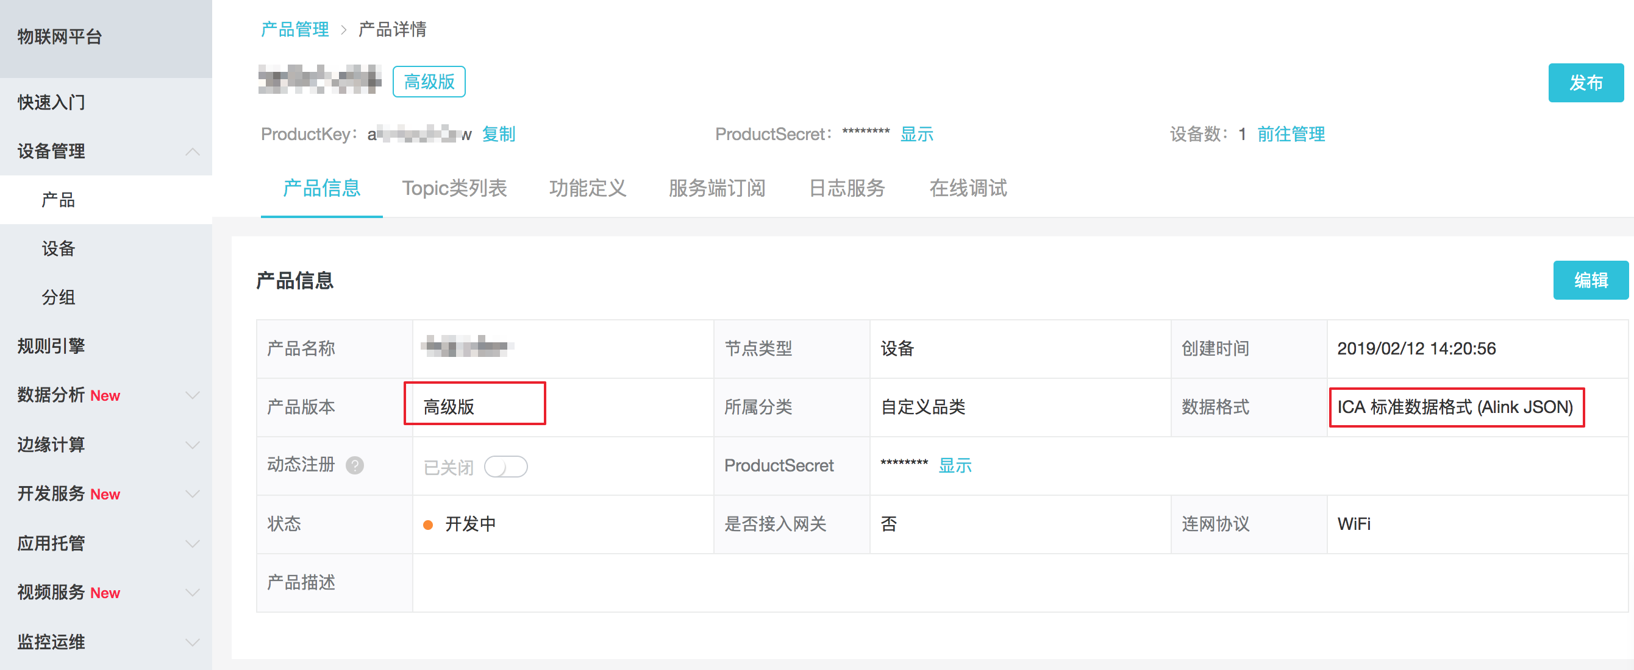Navigate to 产品管理 breadcrumb

[295, 29]
